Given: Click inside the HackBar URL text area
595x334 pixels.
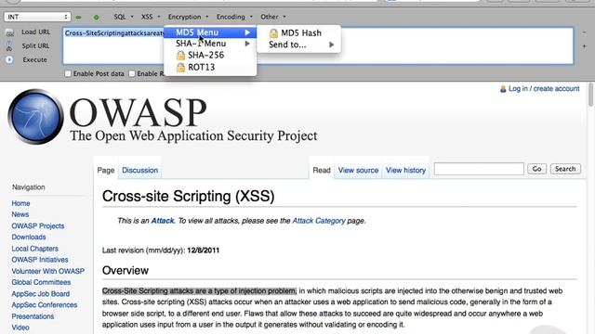Looking at the screenshot, I should 318,45.
